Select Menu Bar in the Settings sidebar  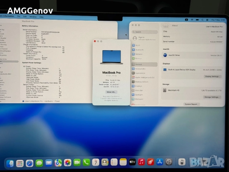click(144, 90)
